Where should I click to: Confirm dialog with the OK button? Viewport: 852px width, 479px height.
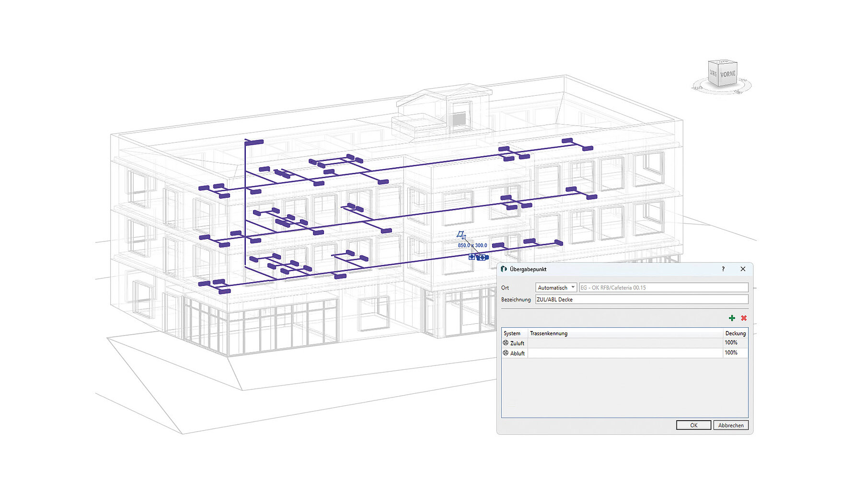click(693, 425)
